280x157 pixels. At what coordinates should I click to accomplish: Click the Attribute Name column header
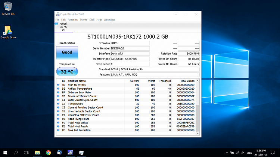[x=96, y=81]
